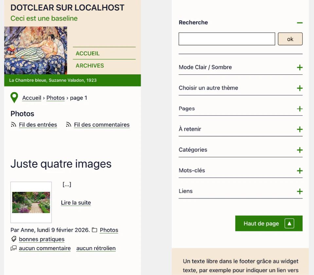Expand the Choisir un autre thème section
The height and width of the screenshot is (275, 314).
(300, 88)
